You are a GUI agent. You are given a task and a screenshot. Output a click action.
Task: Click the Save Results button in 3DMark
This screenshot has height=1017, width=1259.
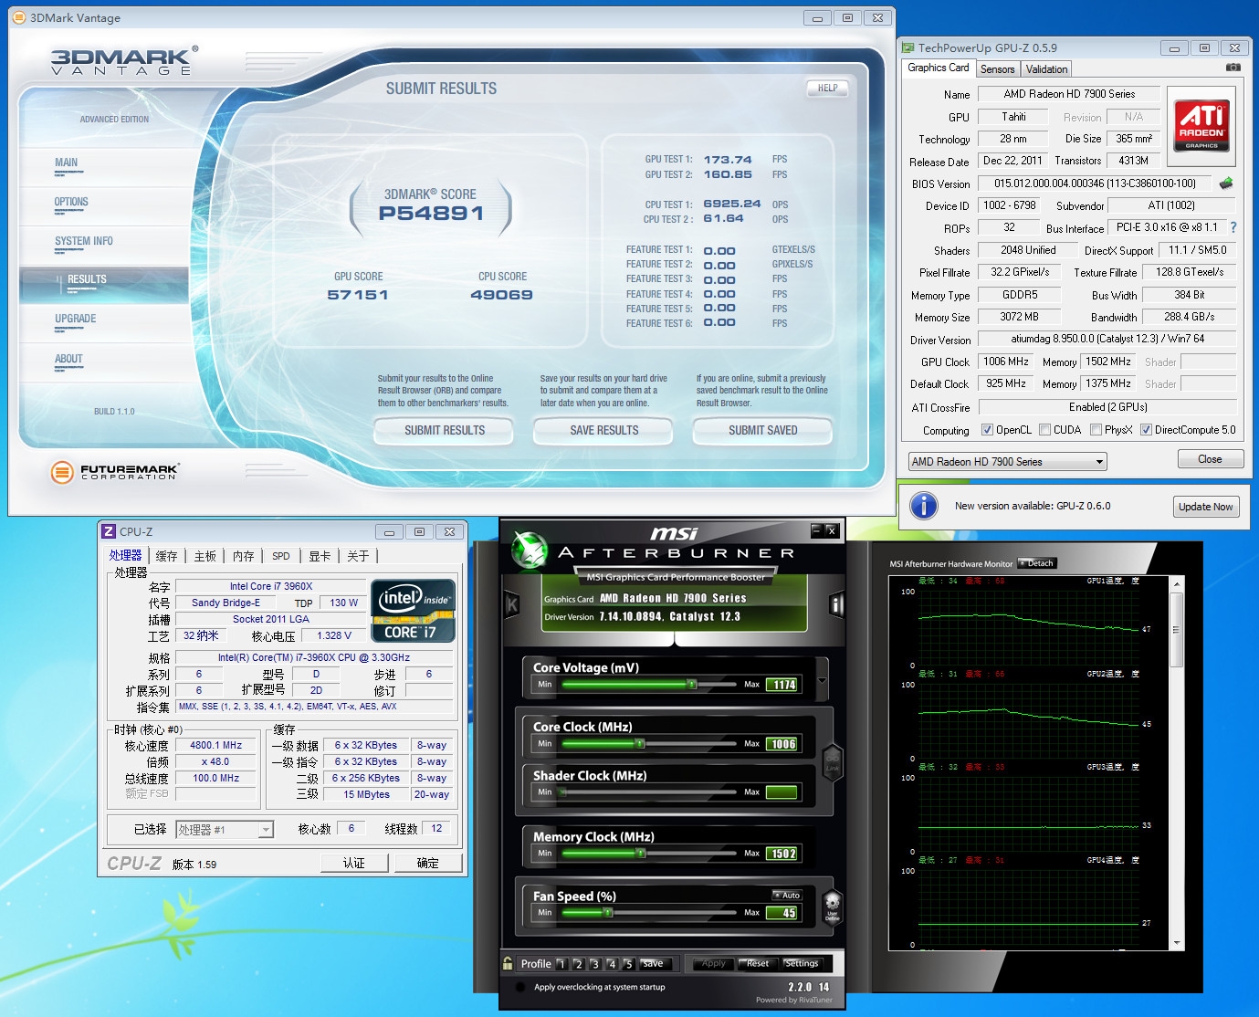tap(603, 430)
